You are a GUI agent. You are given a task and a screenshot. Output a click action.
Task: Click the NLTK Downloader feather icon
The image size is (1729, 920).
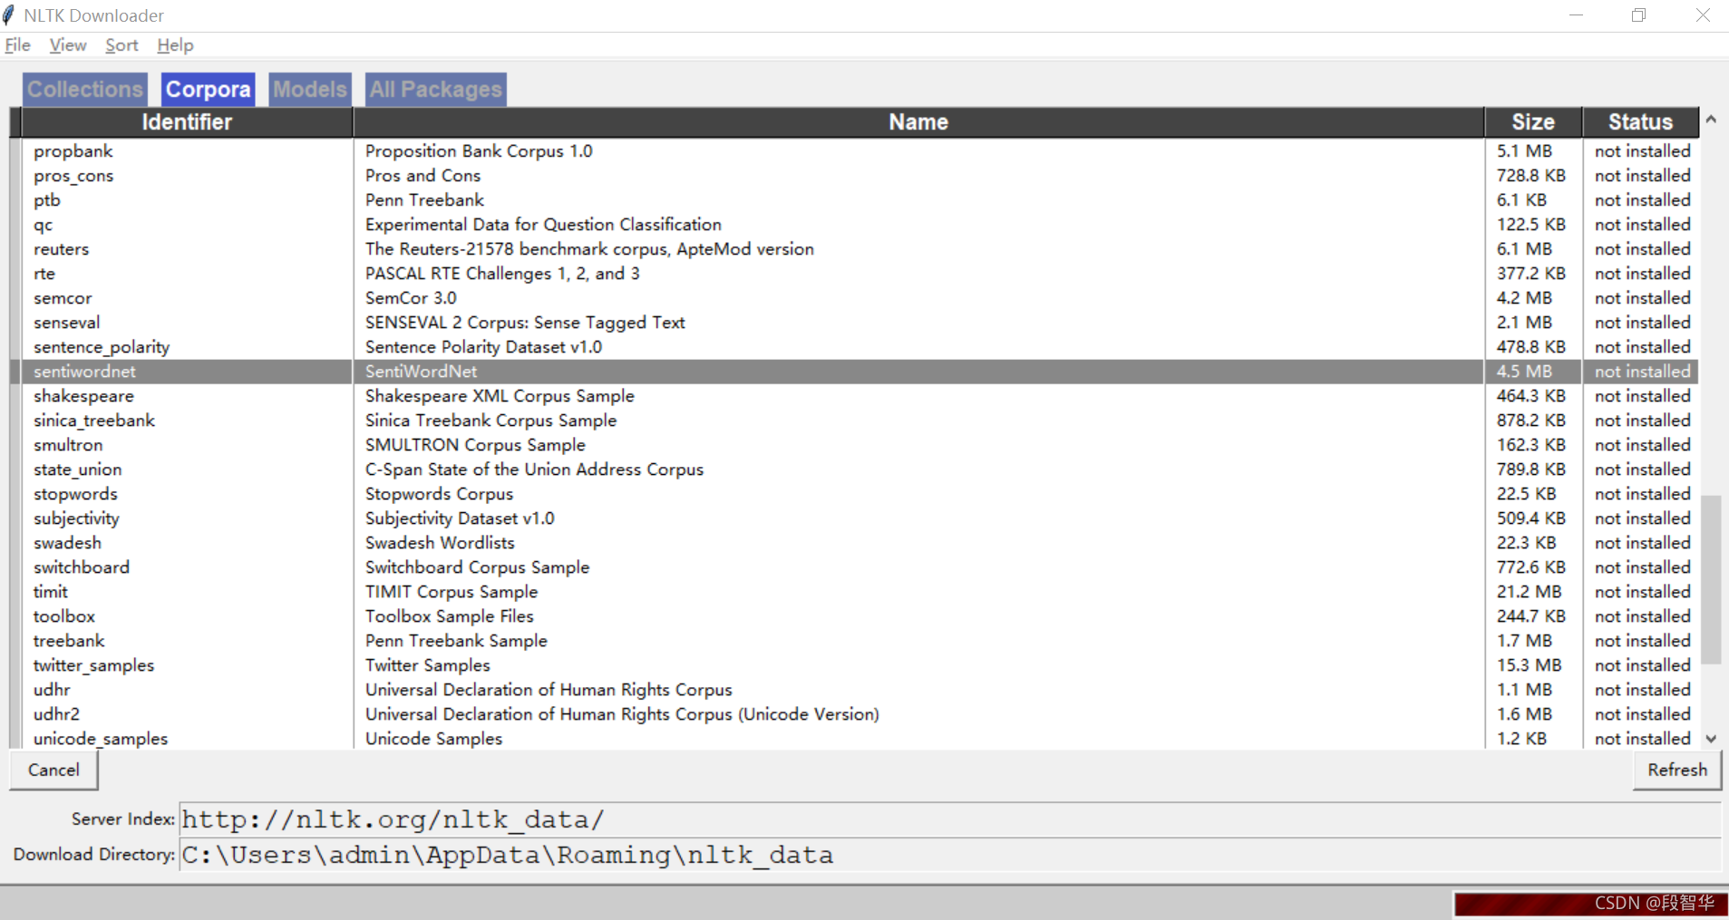(9, 15)
